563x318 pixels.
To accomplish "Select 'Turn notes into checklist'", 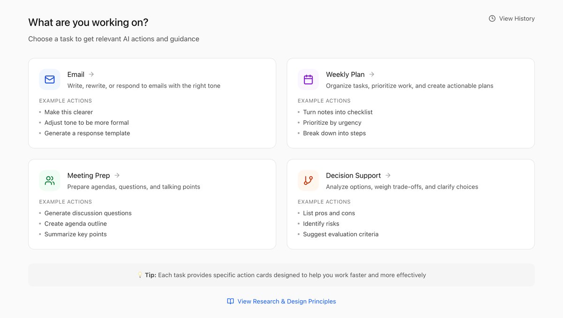I will pos(338,112).
